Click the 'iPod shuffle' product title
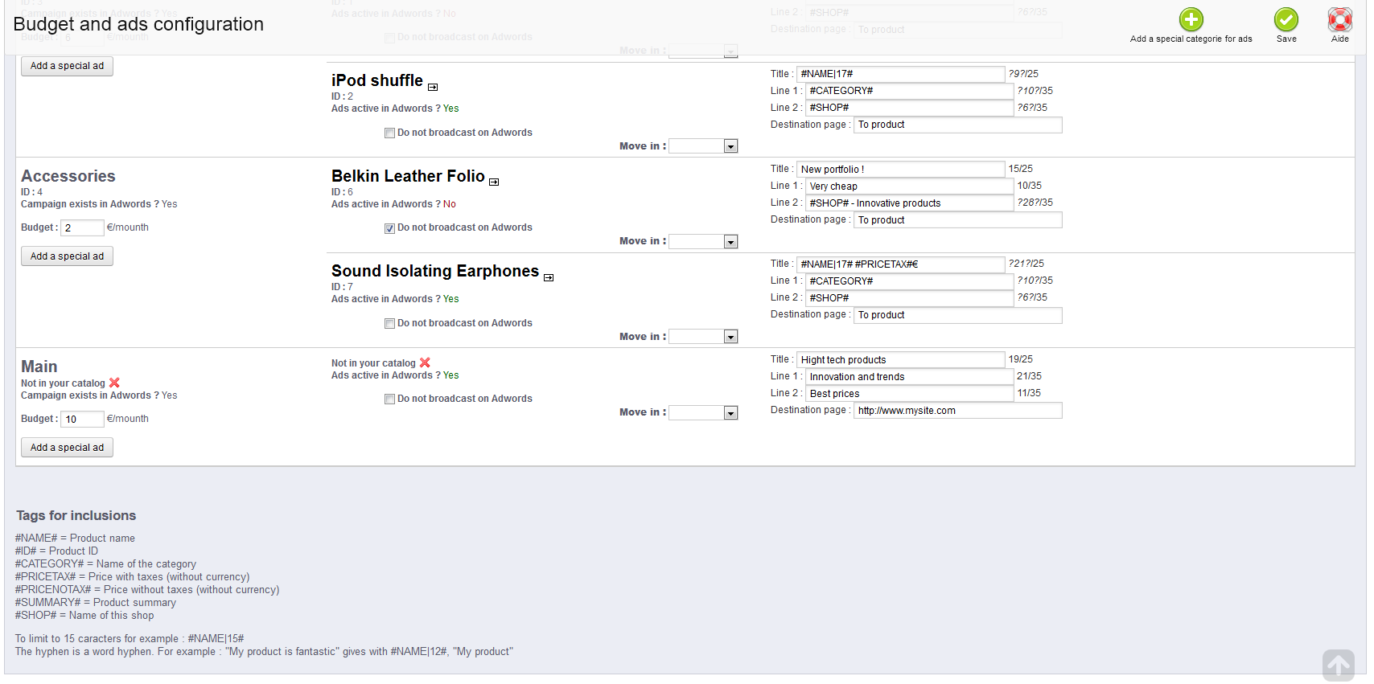Viewport: 1374px width, 684px height. [x=377, y=80]
